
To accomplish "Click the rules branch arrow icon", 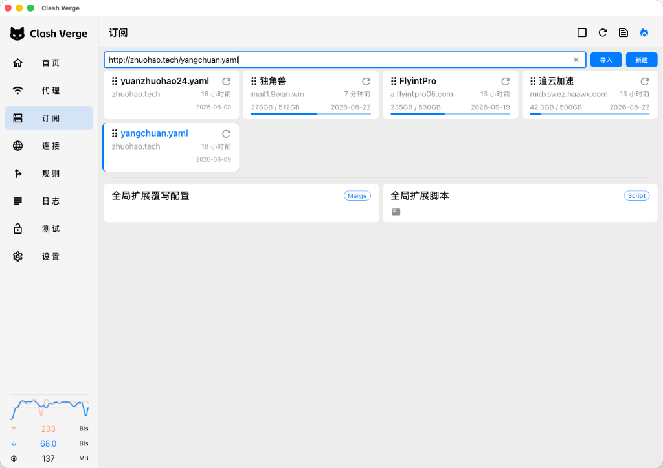I will 17,173.
